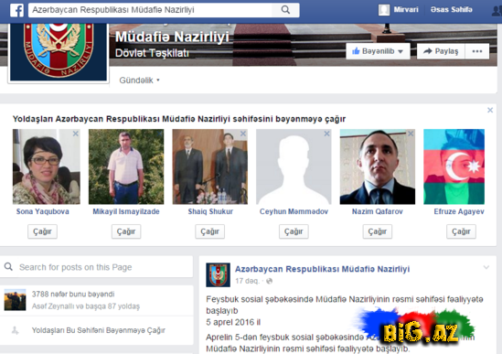Screen dimensions: 502x354
Task: Invite Sona Yaqubova with Çağır button
Action: click(42, 231)
